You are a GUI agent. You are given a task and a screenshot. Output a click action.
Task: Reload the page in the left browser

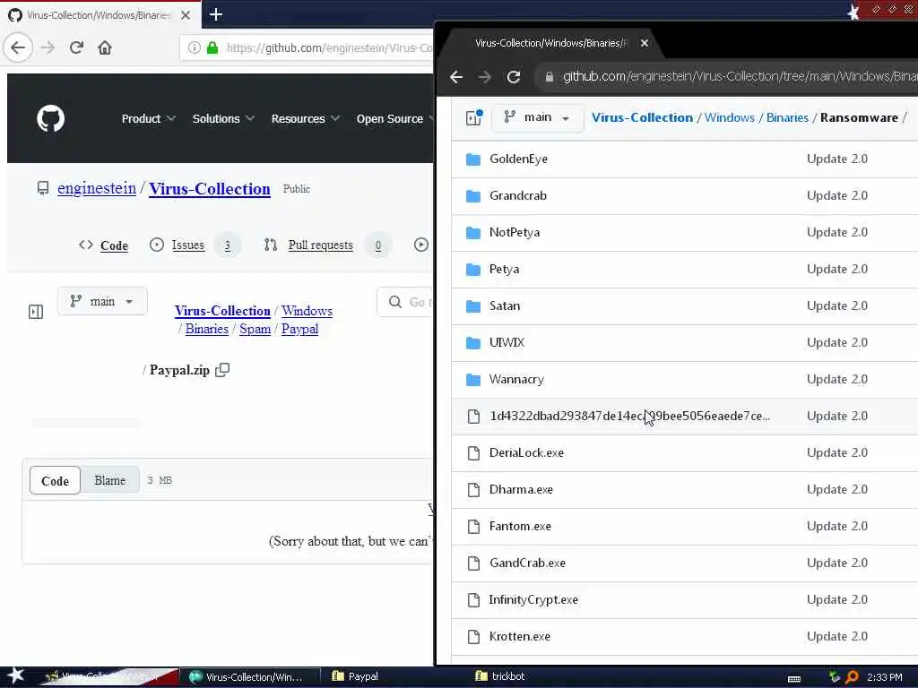(x=76, y=47)
